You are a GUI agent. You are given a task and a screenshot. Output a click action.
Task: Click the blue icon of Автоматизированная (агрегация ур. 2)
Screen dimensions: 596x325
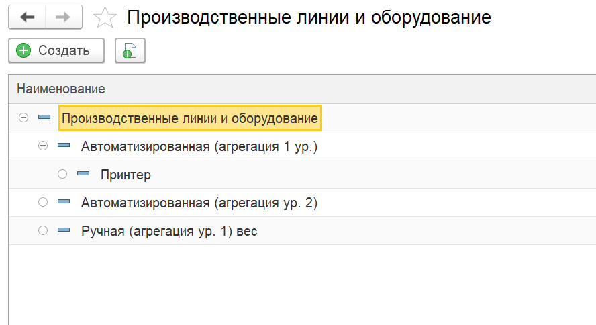click(64, 202)
